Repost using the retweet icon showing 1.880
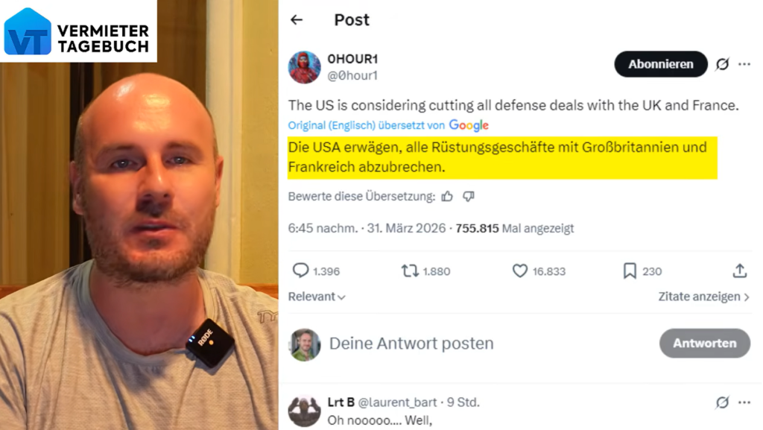This screenshot has width=763, height=430. [x=410, y=271]
